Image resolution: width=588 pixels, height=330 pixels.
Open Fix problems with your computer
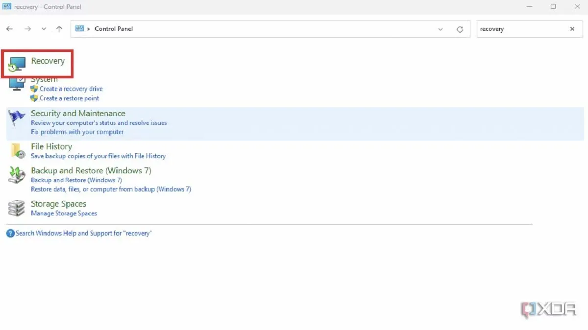pyautogui.click(x=77, y=132)
